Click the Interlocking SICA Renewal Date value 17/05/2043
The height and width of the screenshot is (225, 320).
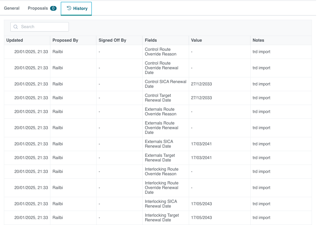coord(201,204)
